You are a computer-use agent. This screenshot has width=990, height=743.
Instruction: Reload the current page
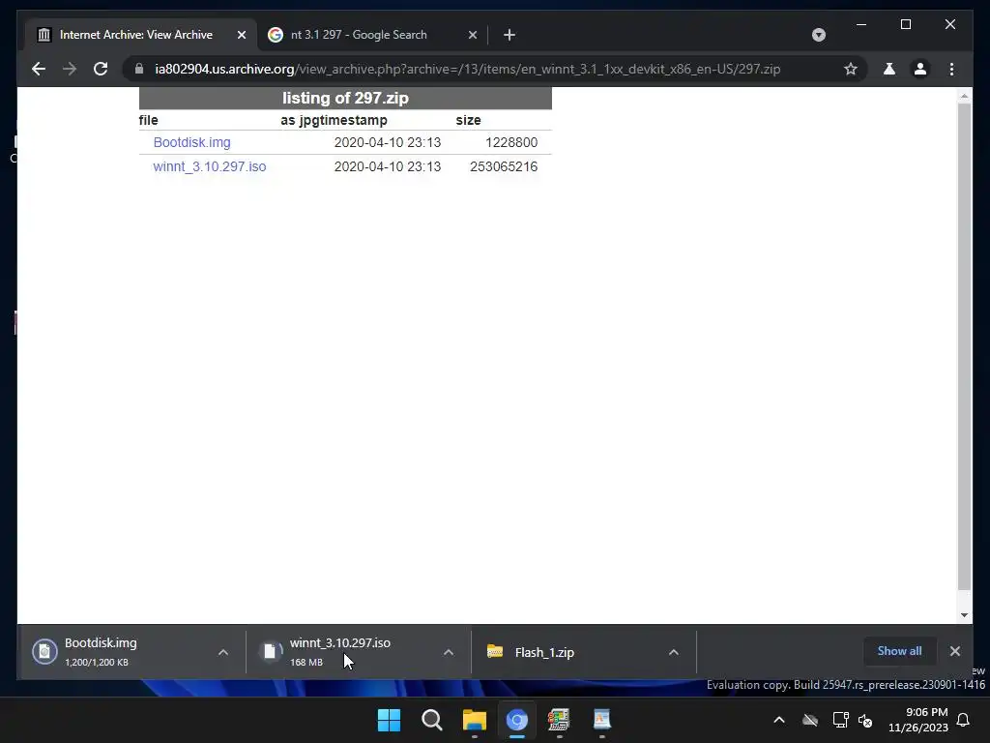pos(101,69)
